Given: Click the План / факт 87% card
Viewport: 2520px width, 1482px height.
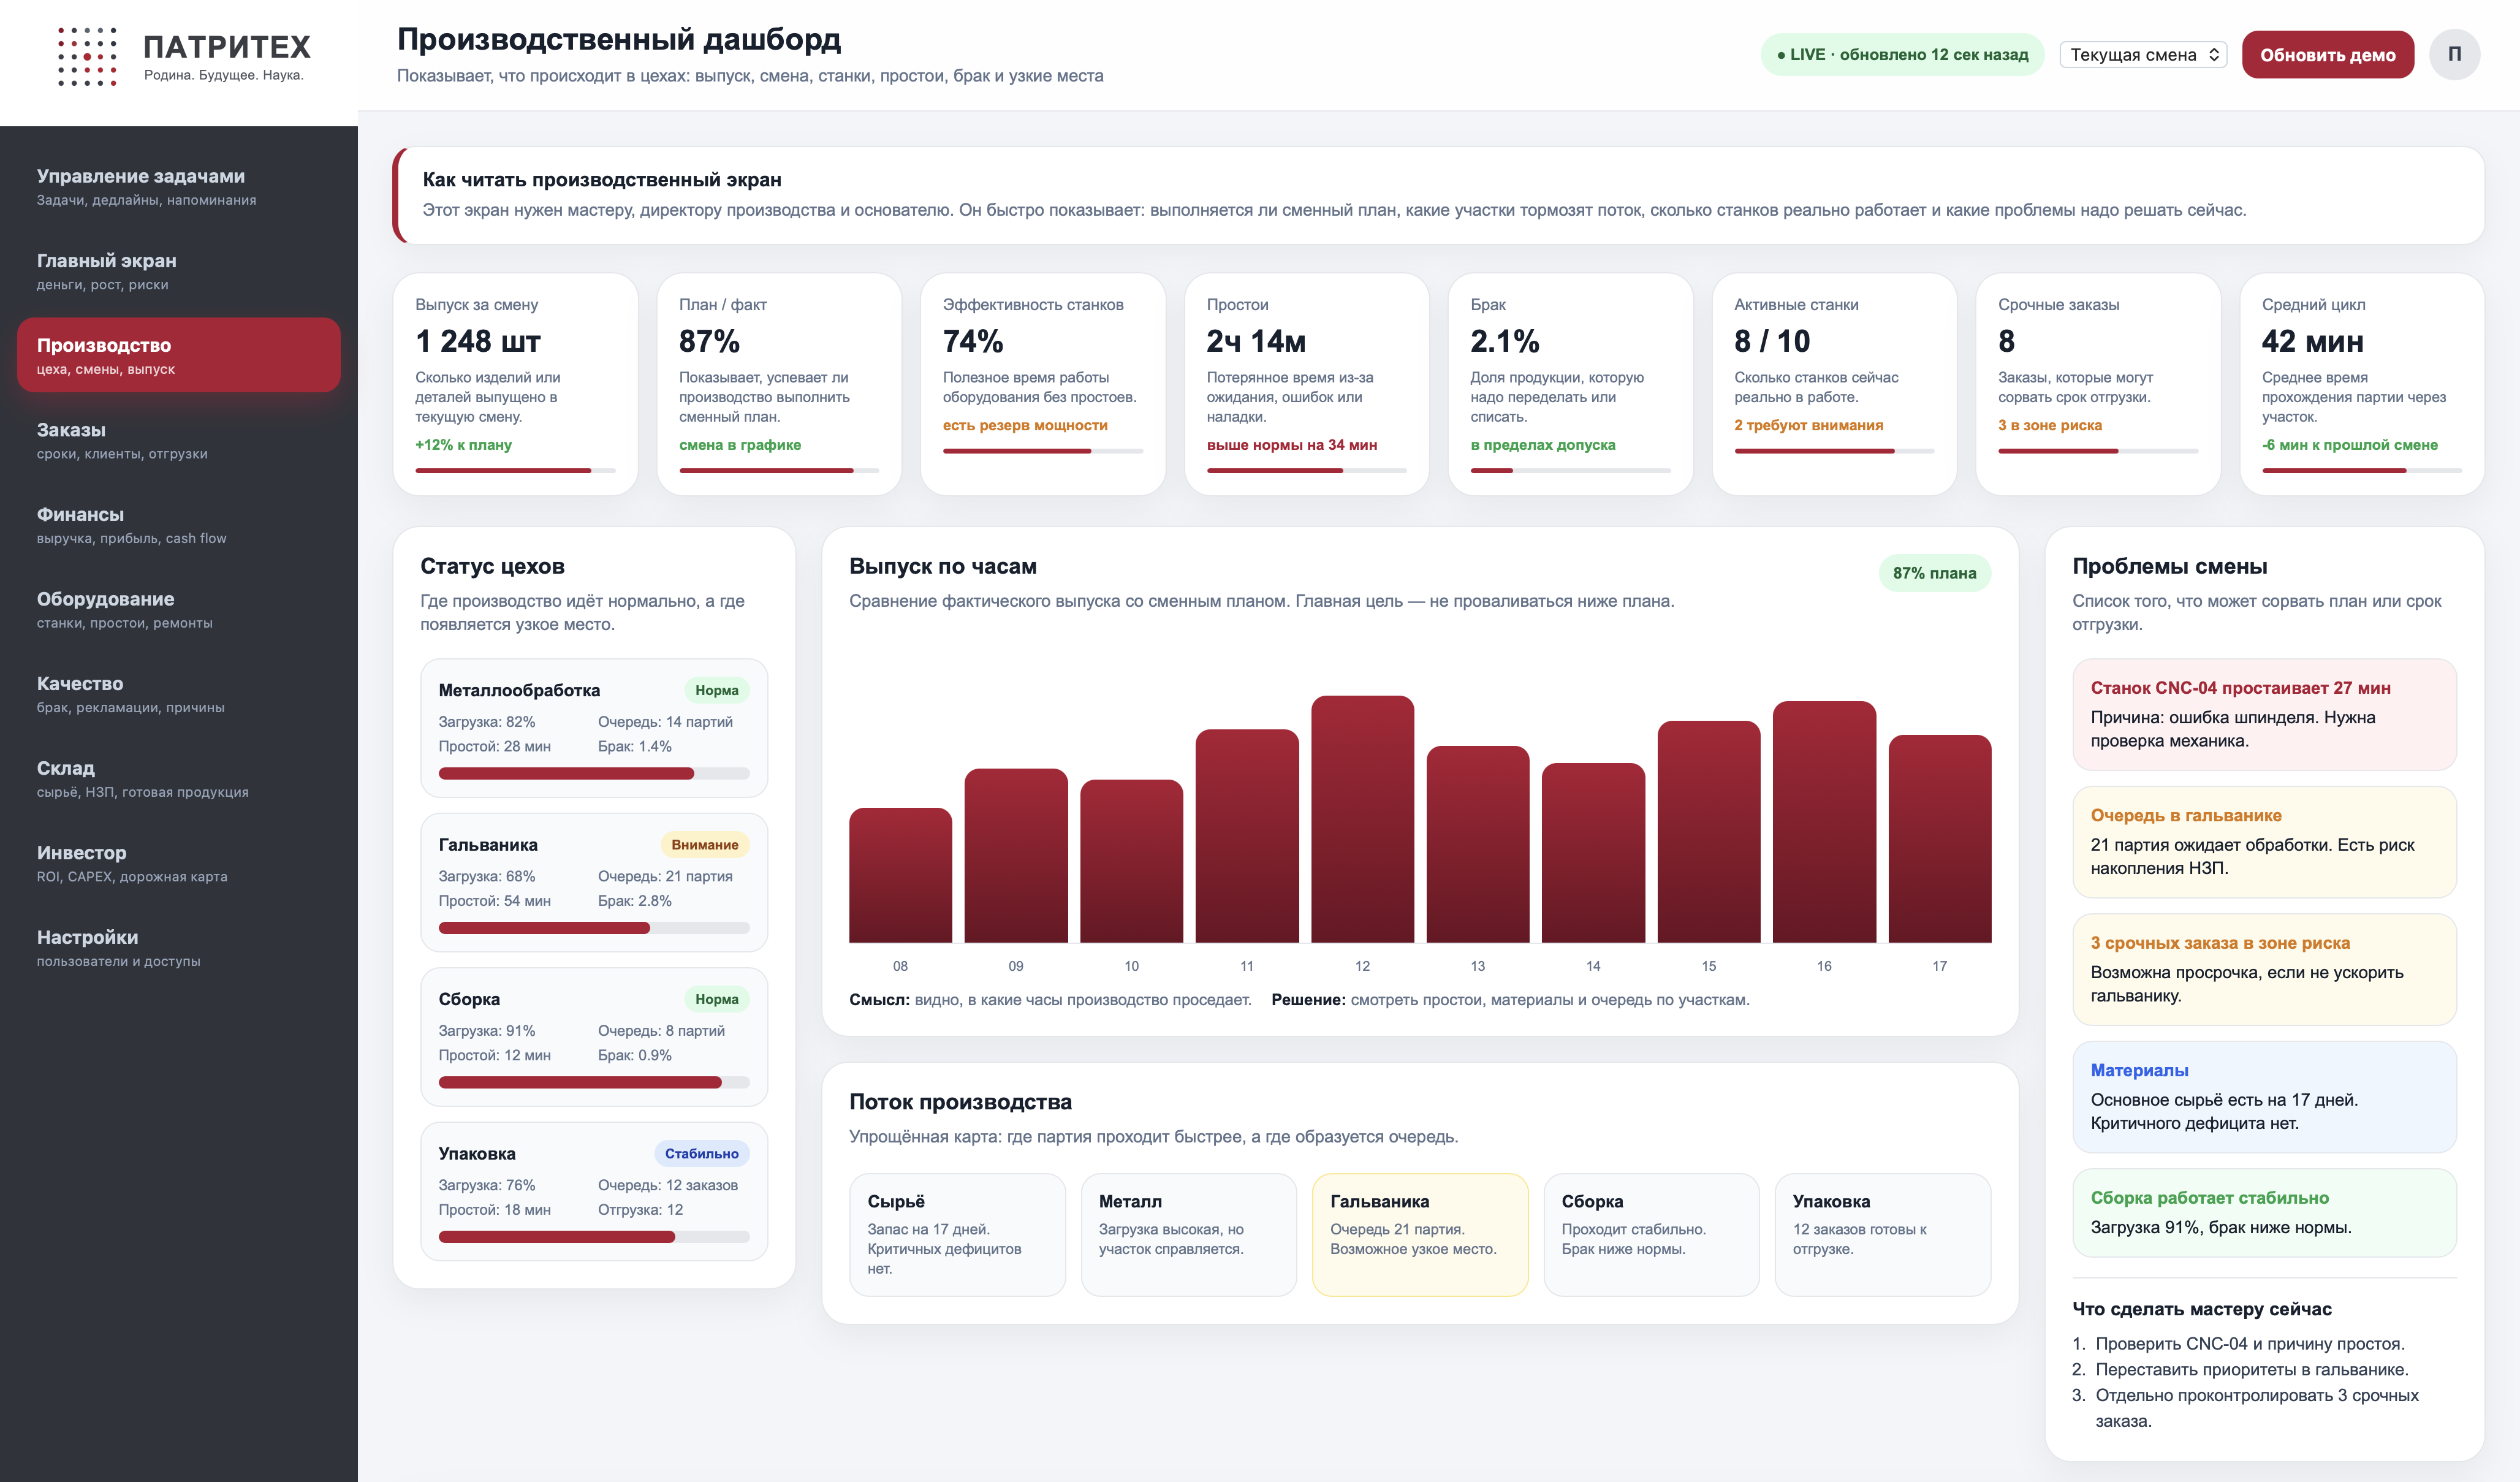Looking at the screenshot, I should pyautogui.click(x=779, y=384).
